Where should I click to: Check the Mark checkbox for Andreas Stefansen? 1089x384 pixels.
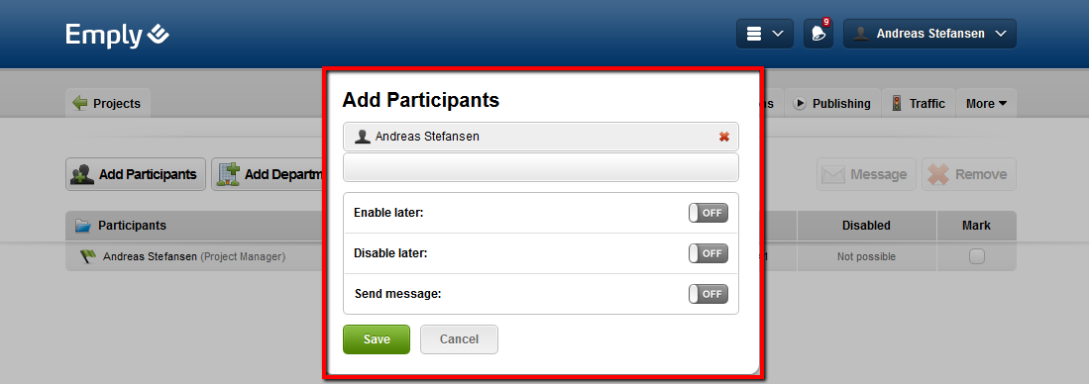976,256
